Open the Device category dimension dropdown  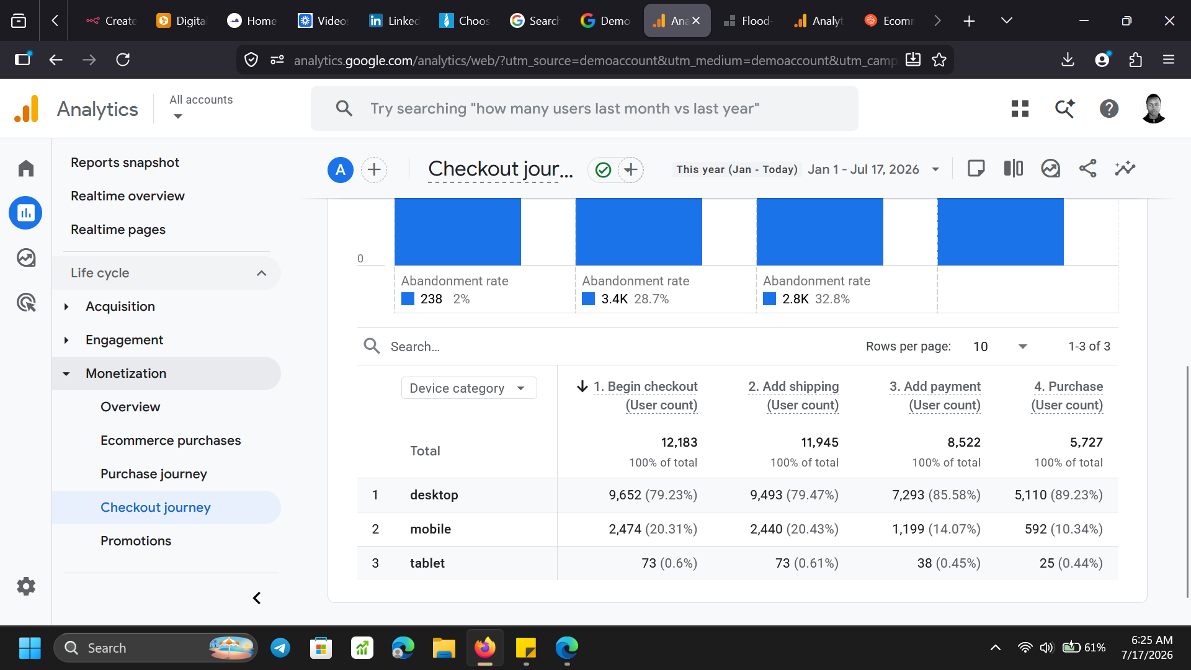(x=469, y=388)
